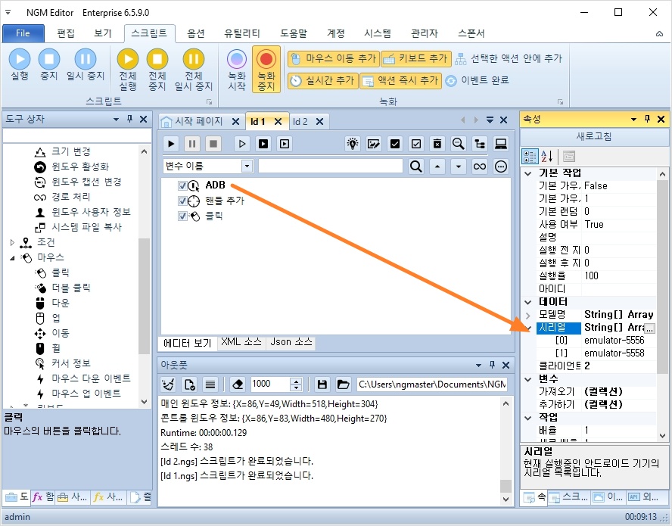Switch to Json 소스 view tab
The height and width of the screenshot is (526, 672).
click(291, 342)
